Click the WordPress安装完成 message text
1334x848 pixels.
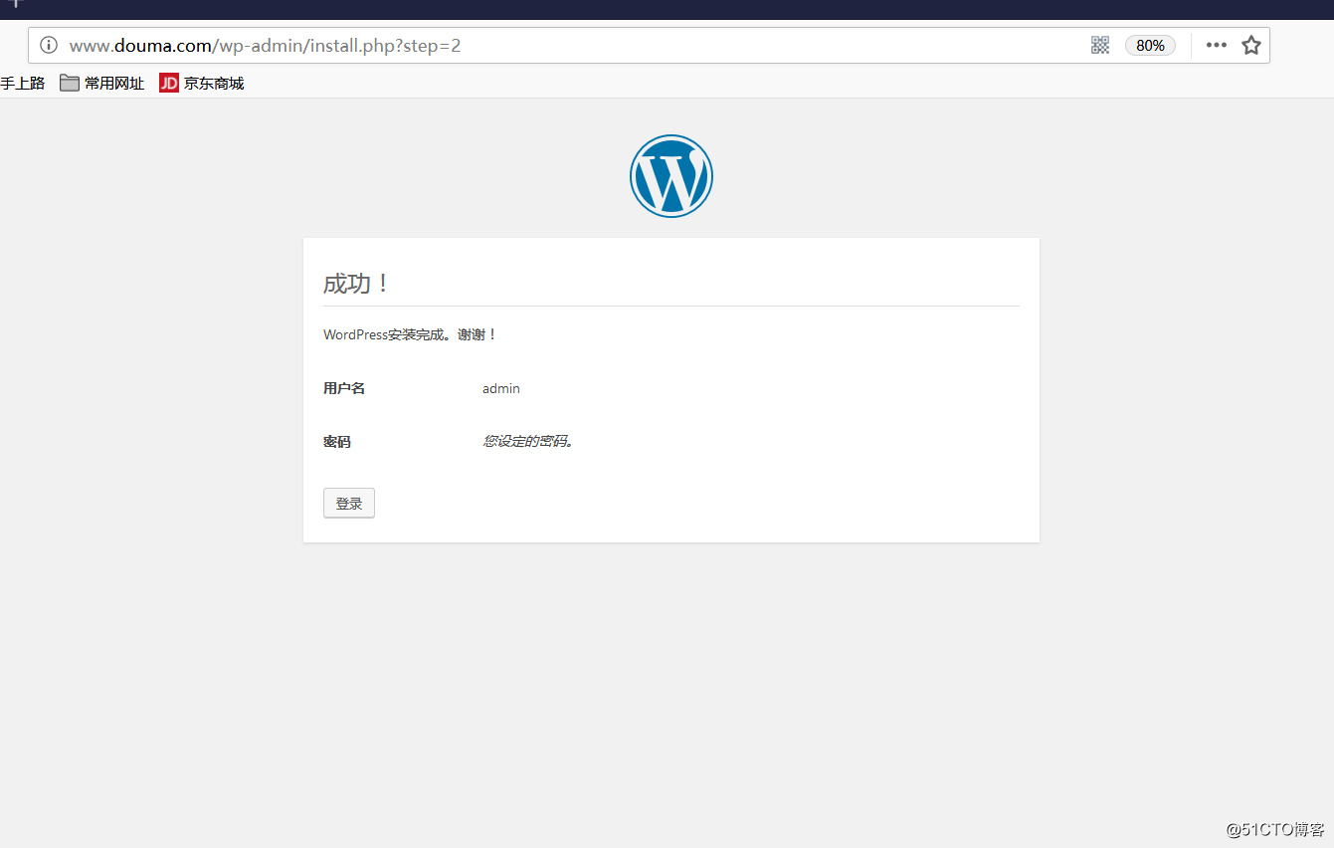(410, 334)
